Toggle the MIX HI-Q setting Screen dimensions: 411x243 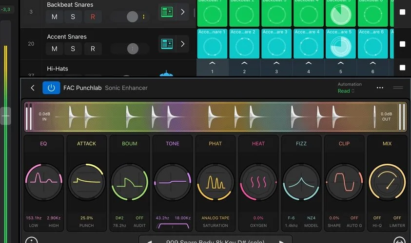tap(377, 221)
